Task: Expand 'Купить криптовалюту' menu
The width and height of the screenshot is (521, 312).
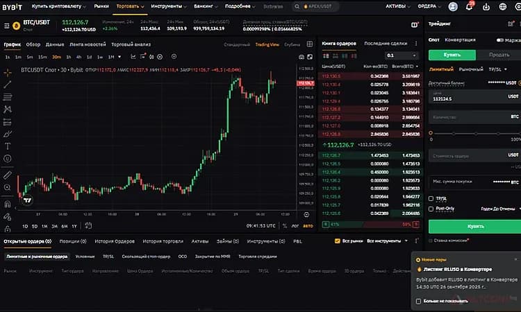Action: click(x=59, y=6)
